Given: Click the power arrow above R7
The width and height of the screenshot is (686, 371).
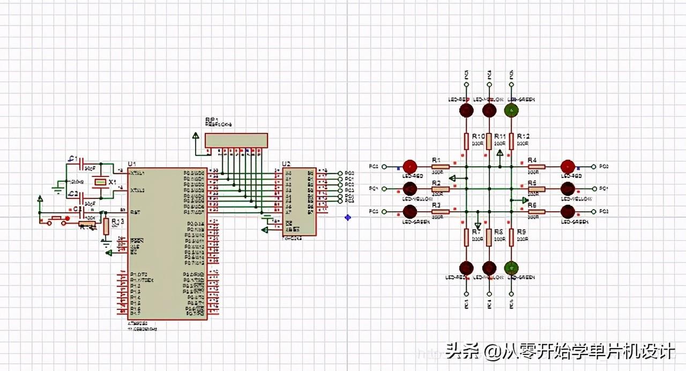Looking at the screenshot, I should [478, 225].
